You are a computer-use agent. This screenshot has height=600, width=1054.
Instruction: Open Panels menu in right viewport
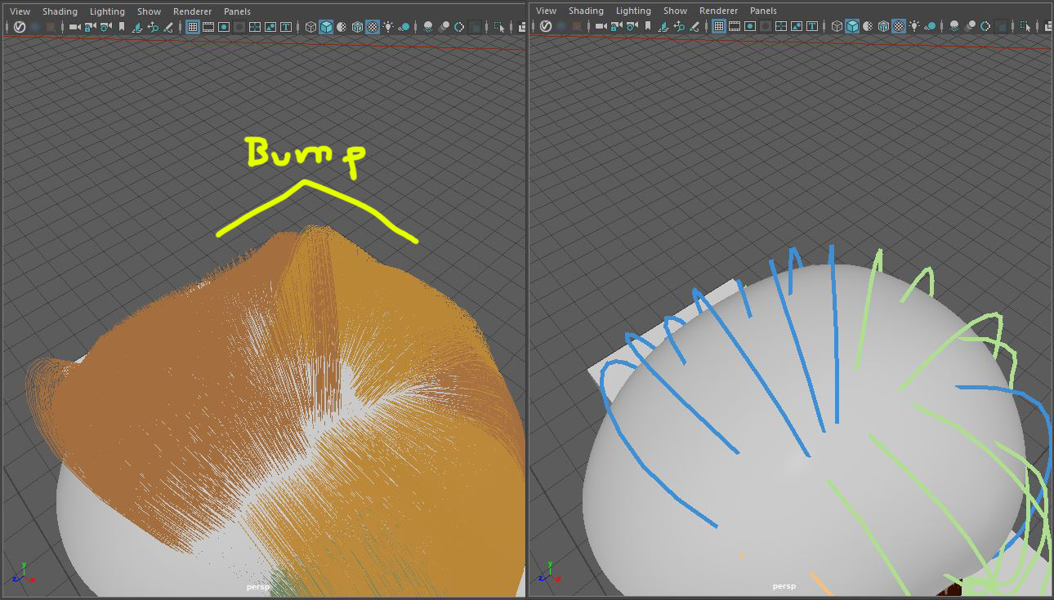[x=763, y=11]
